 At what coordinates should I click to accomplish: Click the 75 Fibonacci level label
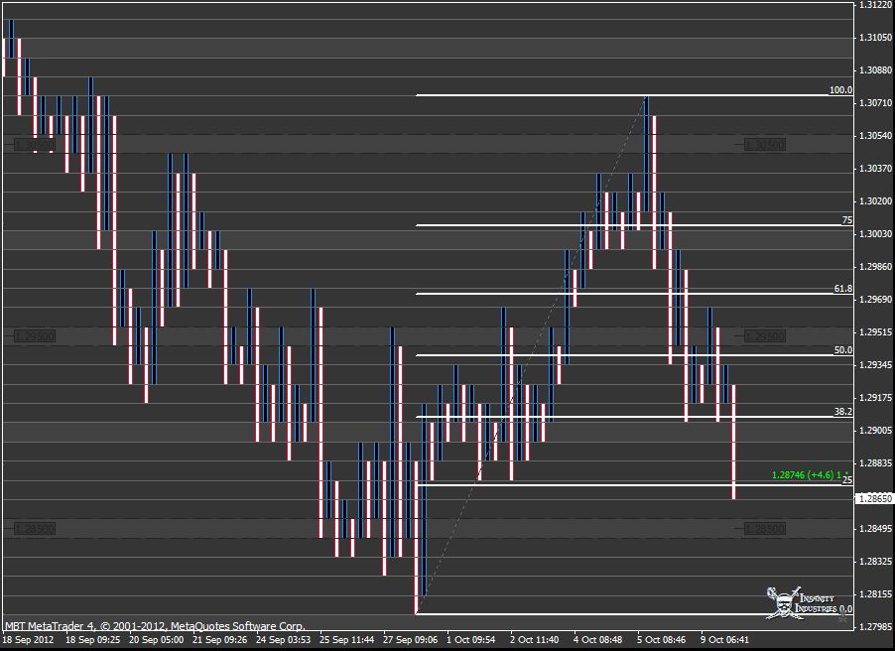(847, 220)
